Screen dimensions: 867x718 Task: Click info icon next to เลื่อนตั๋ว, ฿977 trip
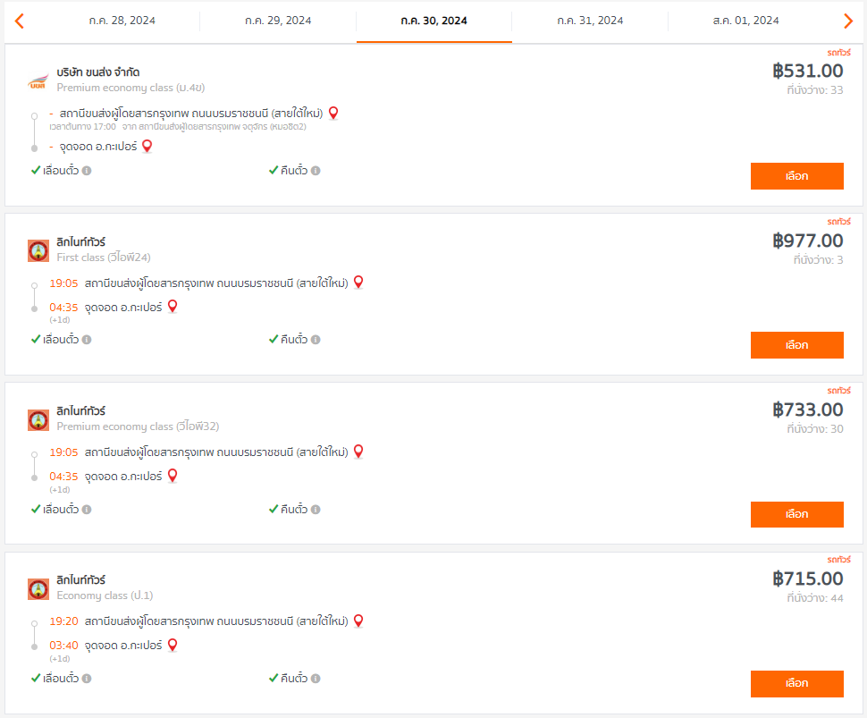[87, 340]
